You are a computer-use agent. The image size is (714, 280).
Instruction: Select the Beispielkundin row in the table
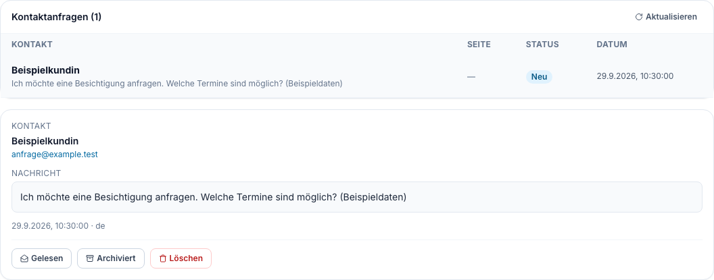(x=357, y=76)
